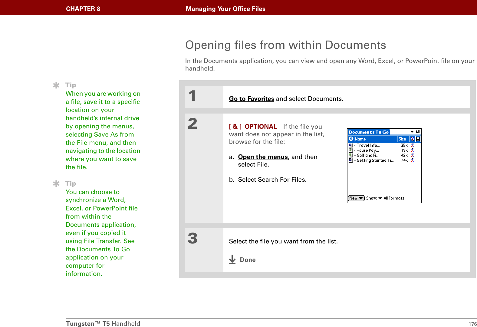Click the 42K size value
The height and width of the screenshot is (327, 477).
[x=405, y=155]
